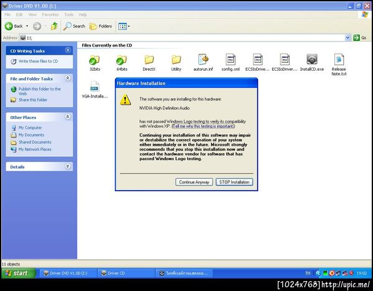Select the DirectX folder icon
The width and height of the screenshot is (373, 291).
[149, 60]
